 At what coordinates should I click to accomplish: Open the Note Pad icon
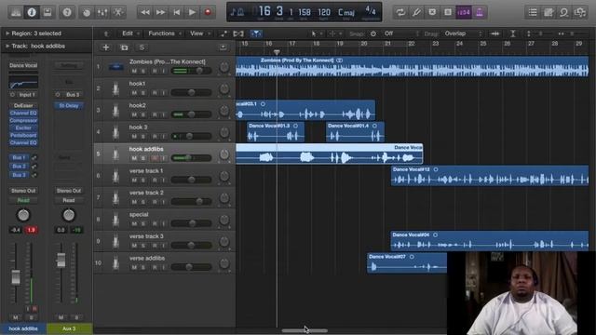549,12
